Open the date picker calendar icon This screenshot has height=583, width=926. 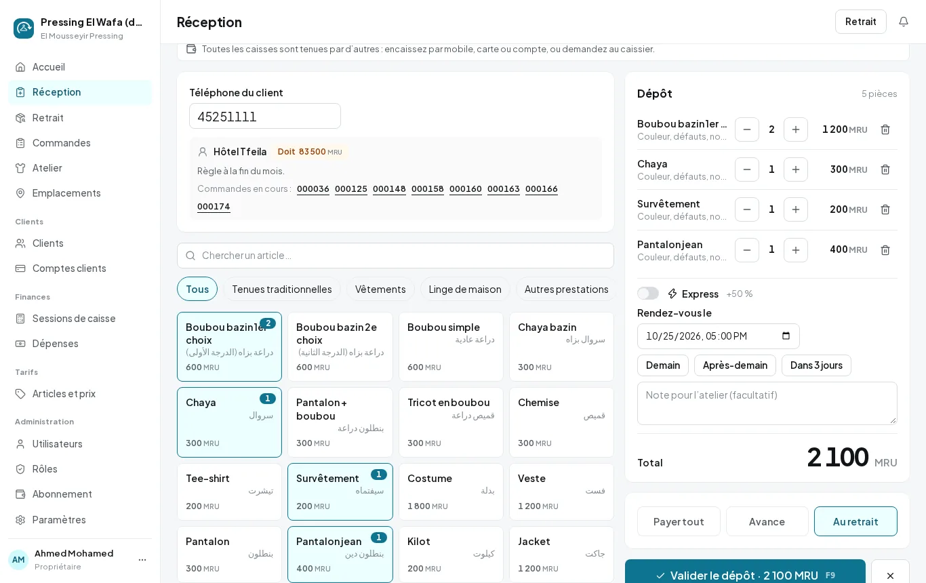pos(786,336)
